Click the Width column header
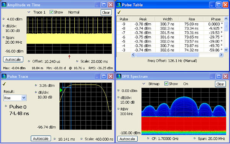This screenshot has height=144, width=230. [x=168, y=19]
